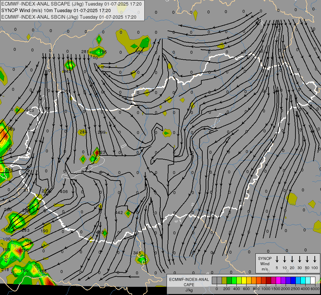Image resolution: width=321 pixels, height=295 pixels.
Task: Click the '218' CAPE value on map
Action: [x=5, y=270]
